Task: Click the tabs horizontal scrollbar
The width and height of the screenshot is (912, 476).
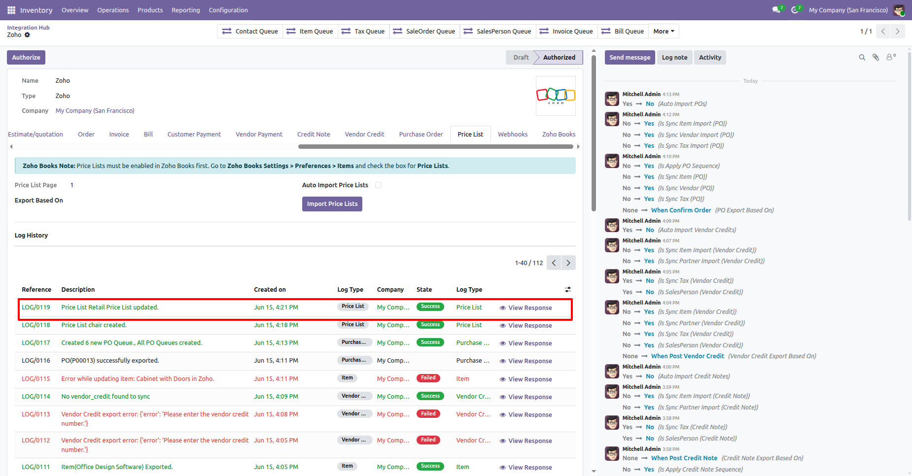Action: (436, 146)
